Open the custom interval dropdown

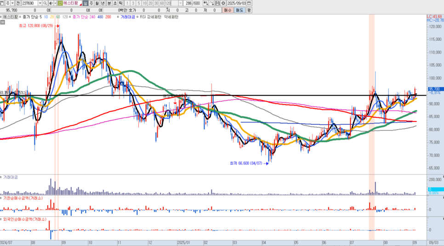point(181,3)
